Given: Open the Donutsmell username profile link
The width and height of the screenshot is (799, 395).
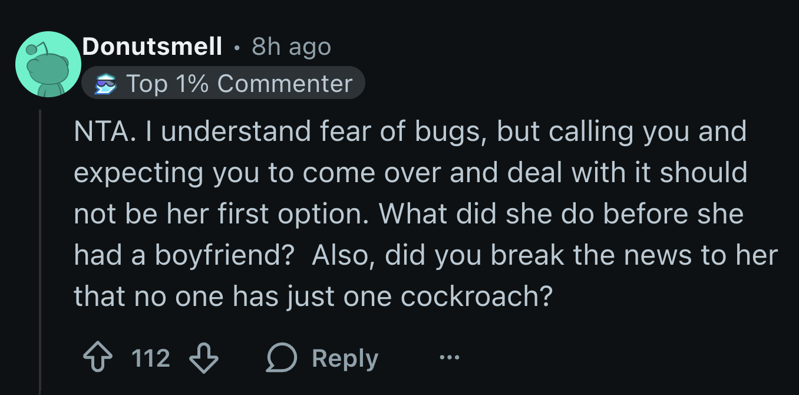Looking at the screenshot, I should [x=152, y=46].
